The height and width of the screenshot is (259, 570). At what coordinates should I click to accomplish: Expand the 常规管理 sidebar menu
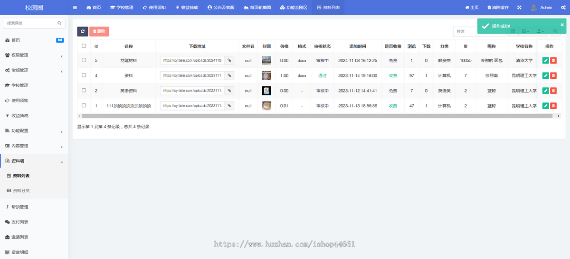pos(34,70)
